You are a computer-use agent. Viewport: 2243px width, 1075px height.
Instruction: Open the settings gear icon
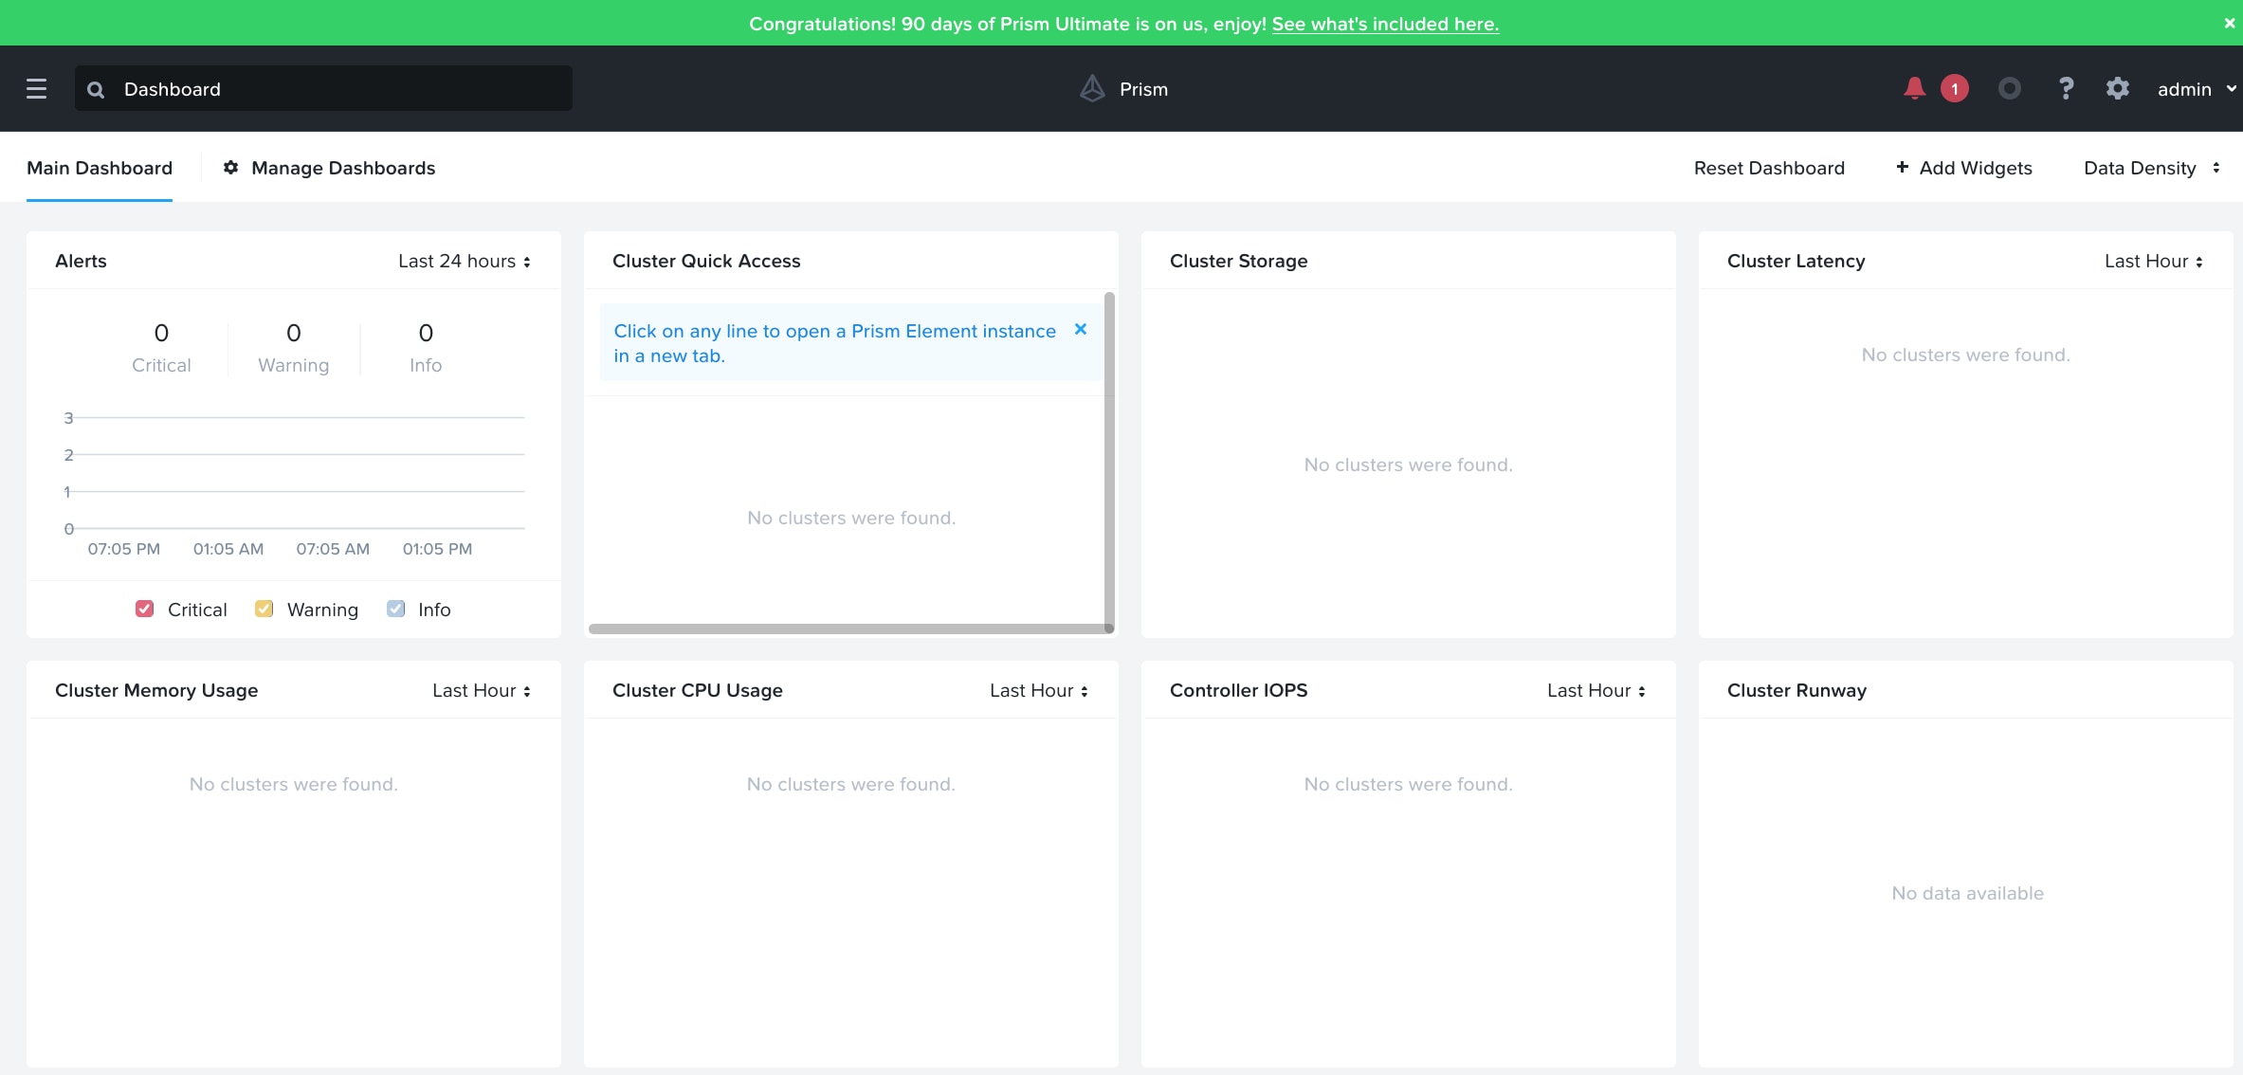pos(2117,88)
